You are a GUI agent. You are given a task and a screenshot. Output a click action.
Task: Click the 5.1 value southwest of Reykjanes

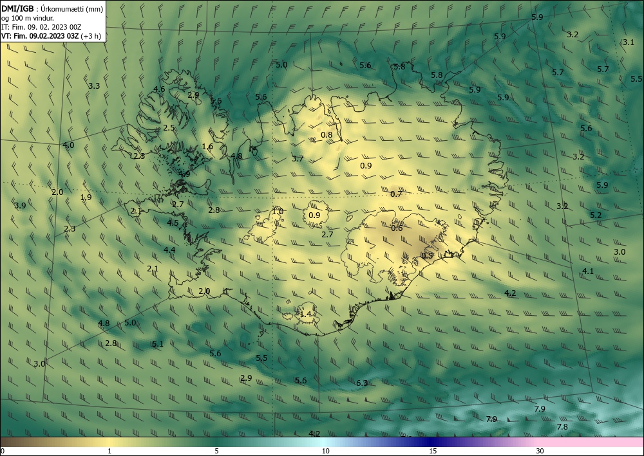coord(158,344)
